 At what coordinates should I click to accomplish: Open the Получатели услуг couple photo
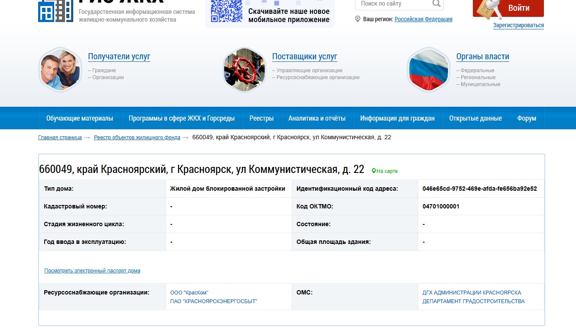60,70
